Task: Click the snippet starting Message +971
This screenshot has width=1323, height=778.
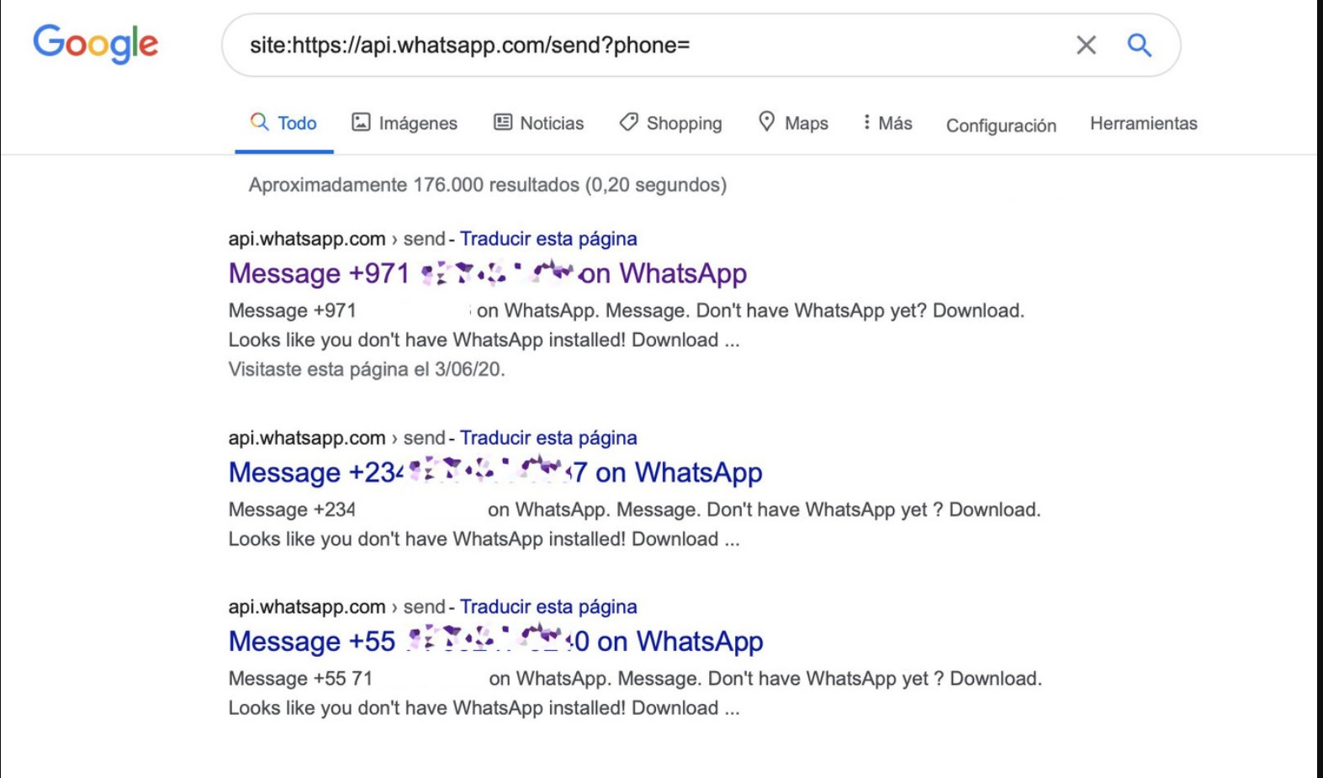Action: tap(627, 325)
